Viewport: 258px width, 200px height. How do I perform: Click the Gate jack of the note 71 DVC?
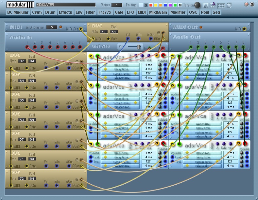(26, 166)
